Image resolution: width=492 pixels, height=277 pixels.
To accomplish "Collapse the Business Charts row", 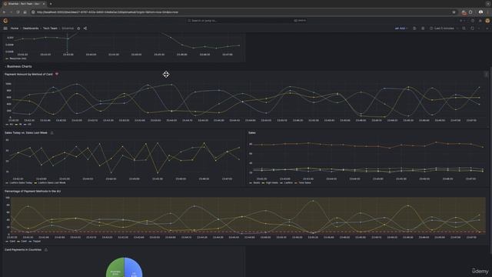I will tap(18, 67).
